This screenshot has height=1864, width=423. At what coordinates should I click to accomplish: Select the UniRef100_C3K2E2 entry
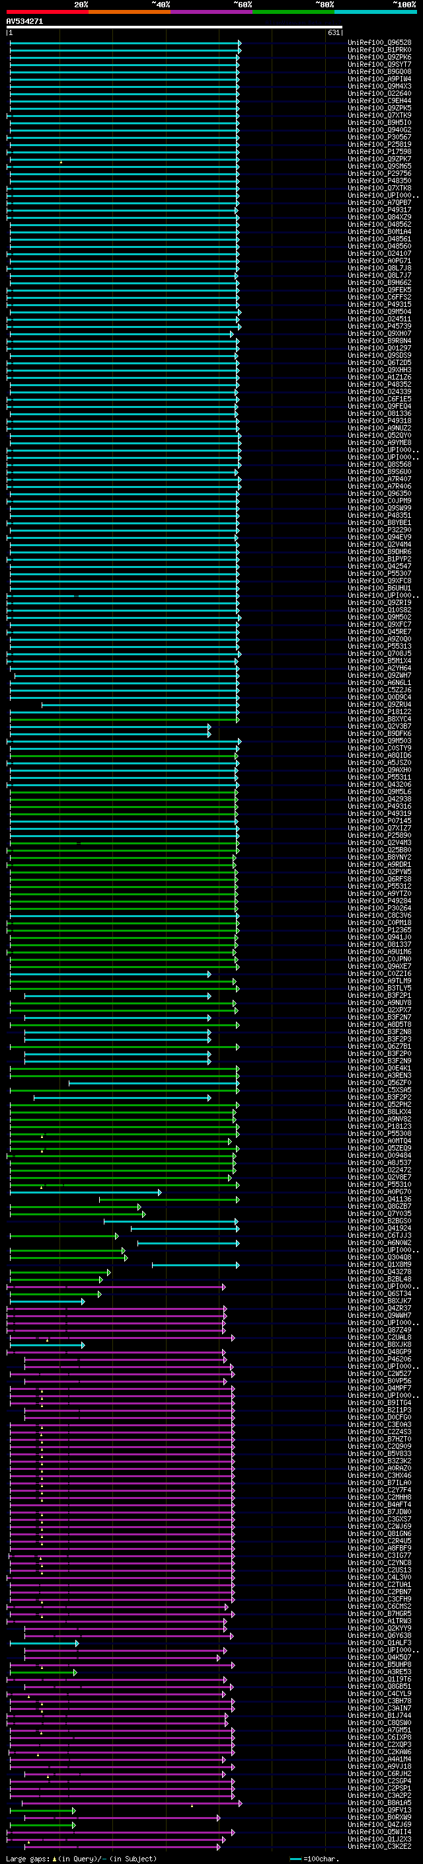point(379,1846)
